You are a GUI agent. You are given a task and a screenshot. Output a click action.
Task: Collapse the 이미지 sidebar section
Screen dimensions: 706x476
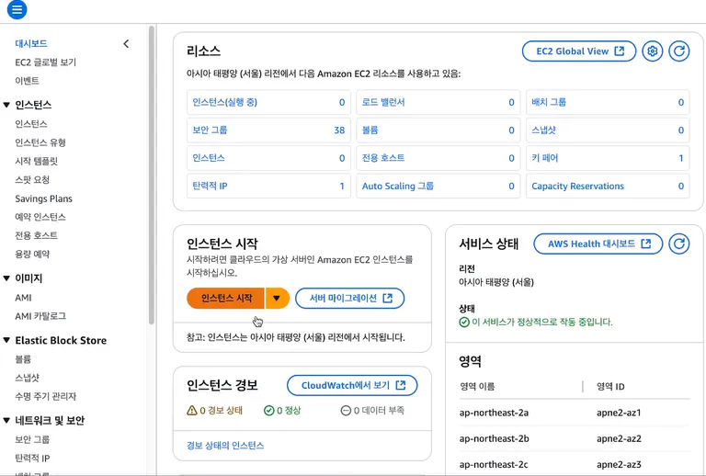7,278
